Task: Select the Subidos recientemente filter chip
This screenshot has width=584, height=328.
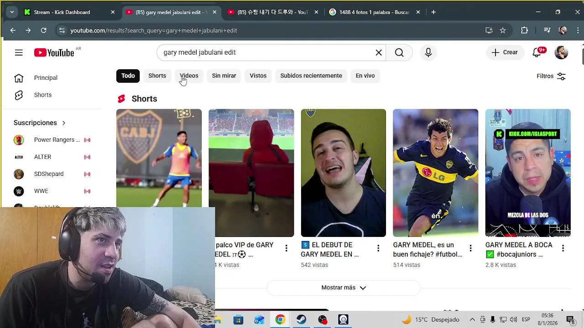Action: point(311,76)
